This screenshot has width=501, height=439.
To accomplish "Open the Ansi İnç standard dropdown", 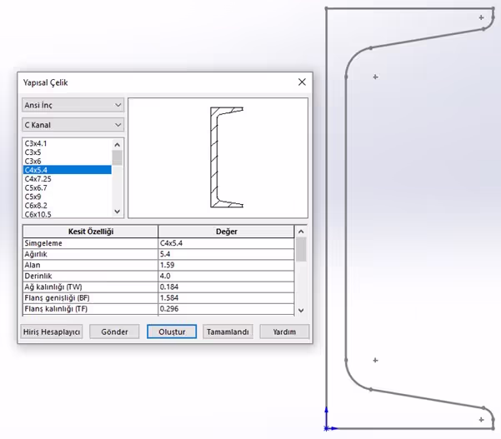I will 73,105.
